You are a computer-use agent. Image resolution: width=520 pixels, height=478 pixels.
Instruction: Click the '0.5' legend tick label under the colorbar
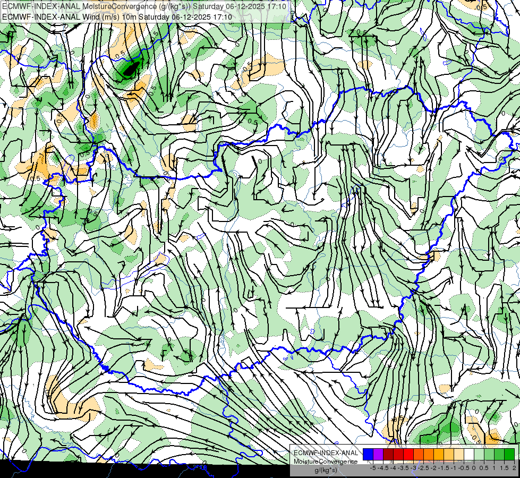point(484,468)
